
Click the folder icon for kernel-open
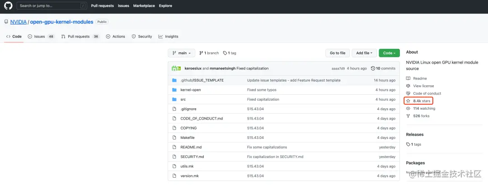174,90
